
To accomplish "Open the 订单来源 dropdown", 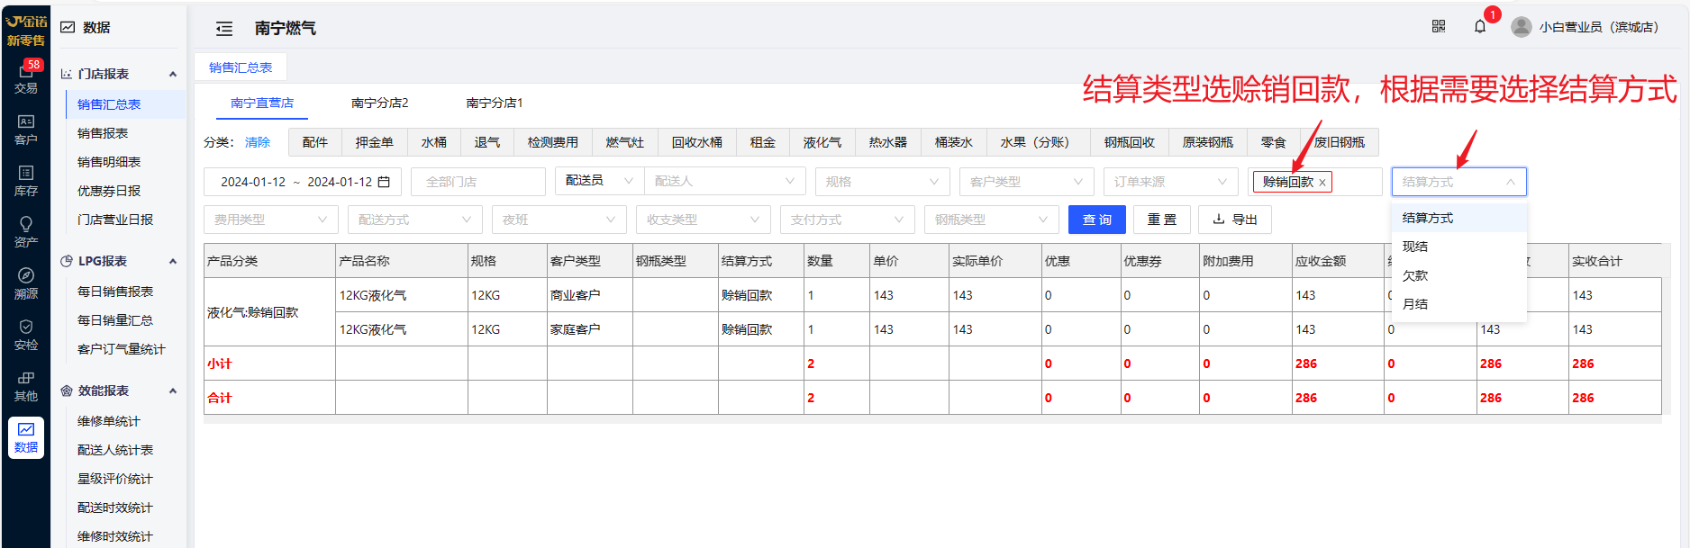I will [1171, 182].
